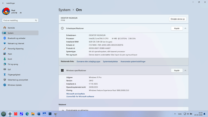Click the Spil controller icon

5,69
